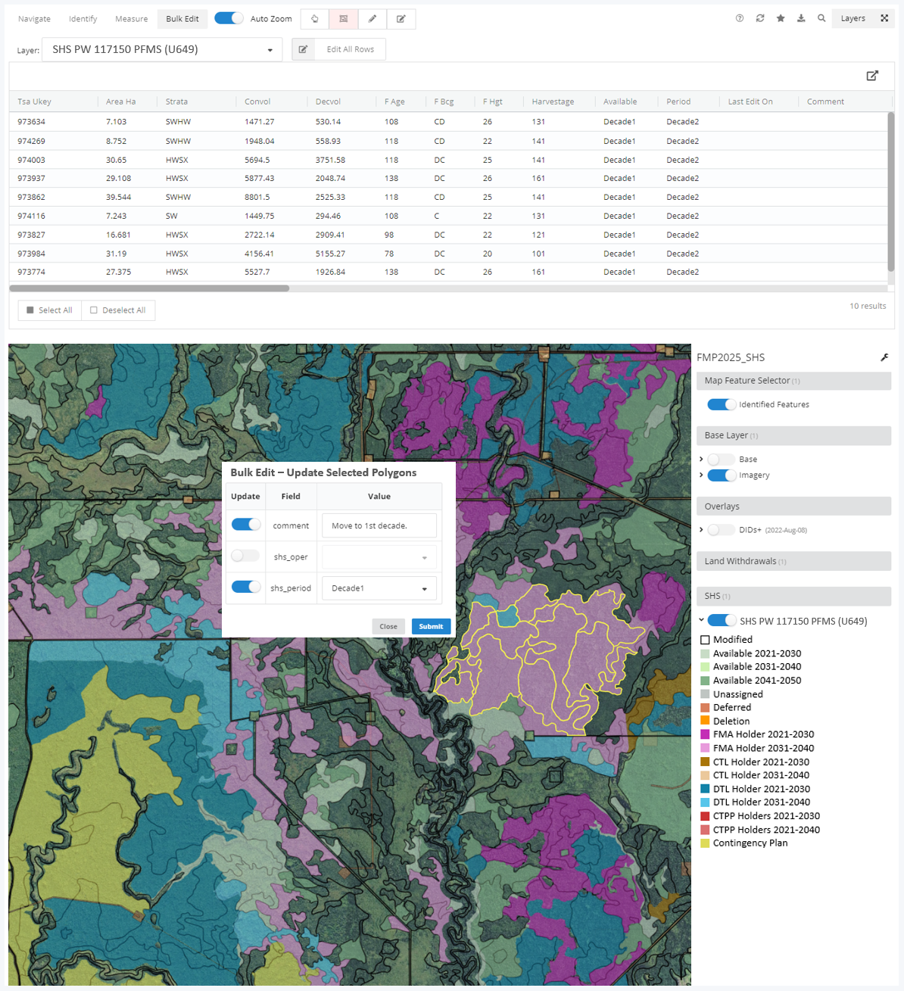904x991 pixels.
Task: Click the download icon in top toolbar
Action: 801,18
